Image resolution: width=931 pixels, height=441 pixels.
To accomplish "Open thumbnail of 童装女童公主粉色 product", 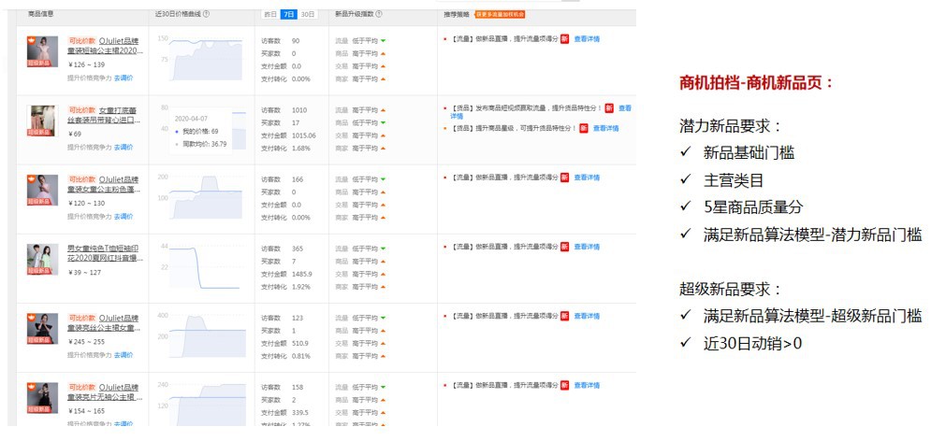I will click(x=43, y=191).
